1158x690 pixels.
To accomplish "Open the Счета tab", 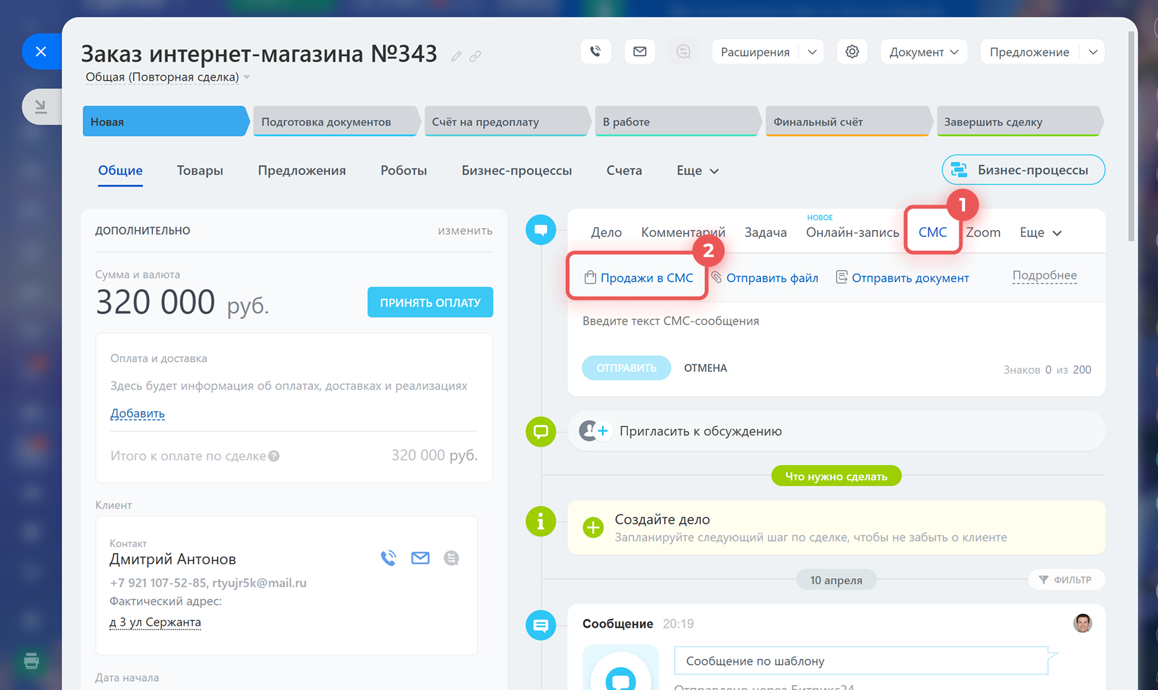I will coord(624,170).
